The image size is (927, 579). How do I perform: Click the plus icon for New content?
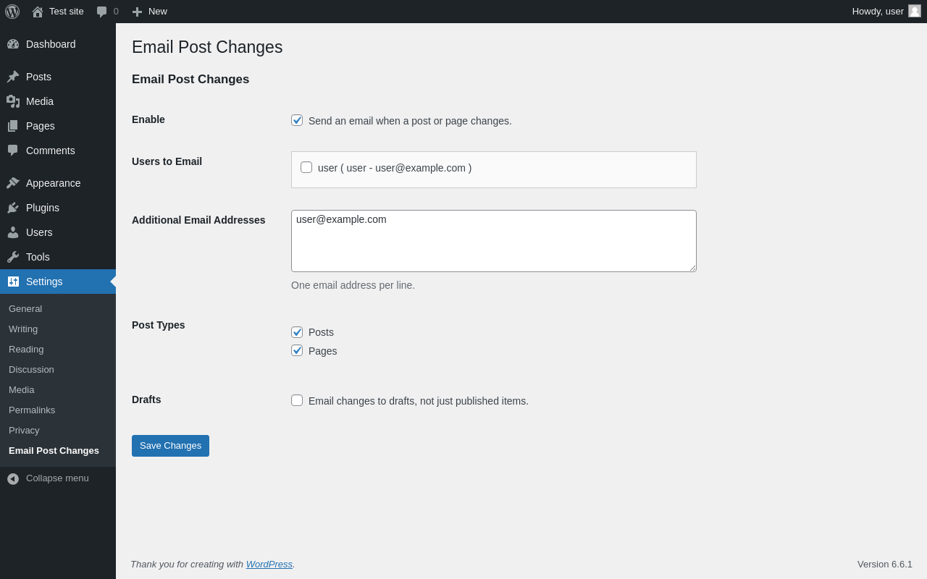[x=137, y=12]
